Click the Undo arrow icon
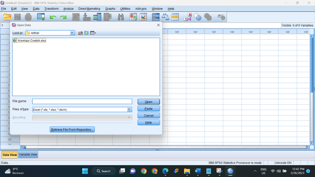Screen dimensions: 315x177 point(53,17)
